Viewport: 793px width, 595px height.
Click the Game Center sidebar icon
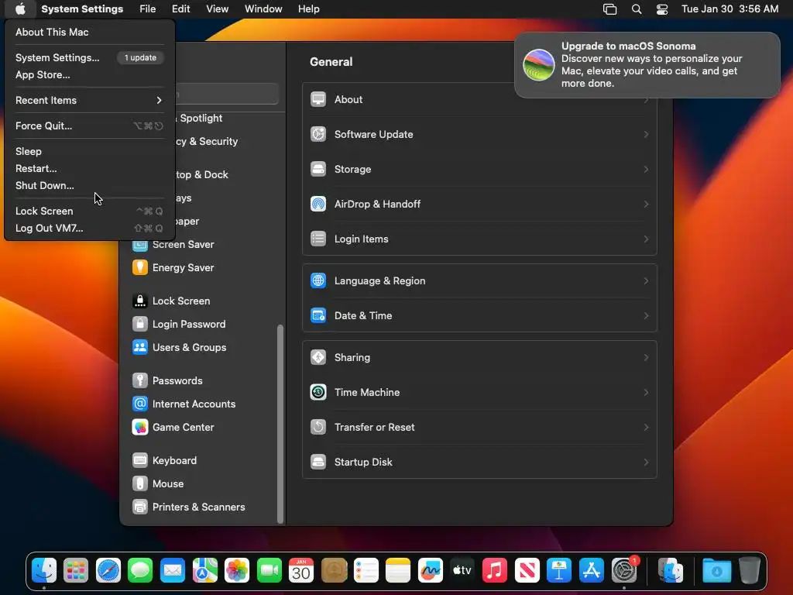tap(140, 427)
